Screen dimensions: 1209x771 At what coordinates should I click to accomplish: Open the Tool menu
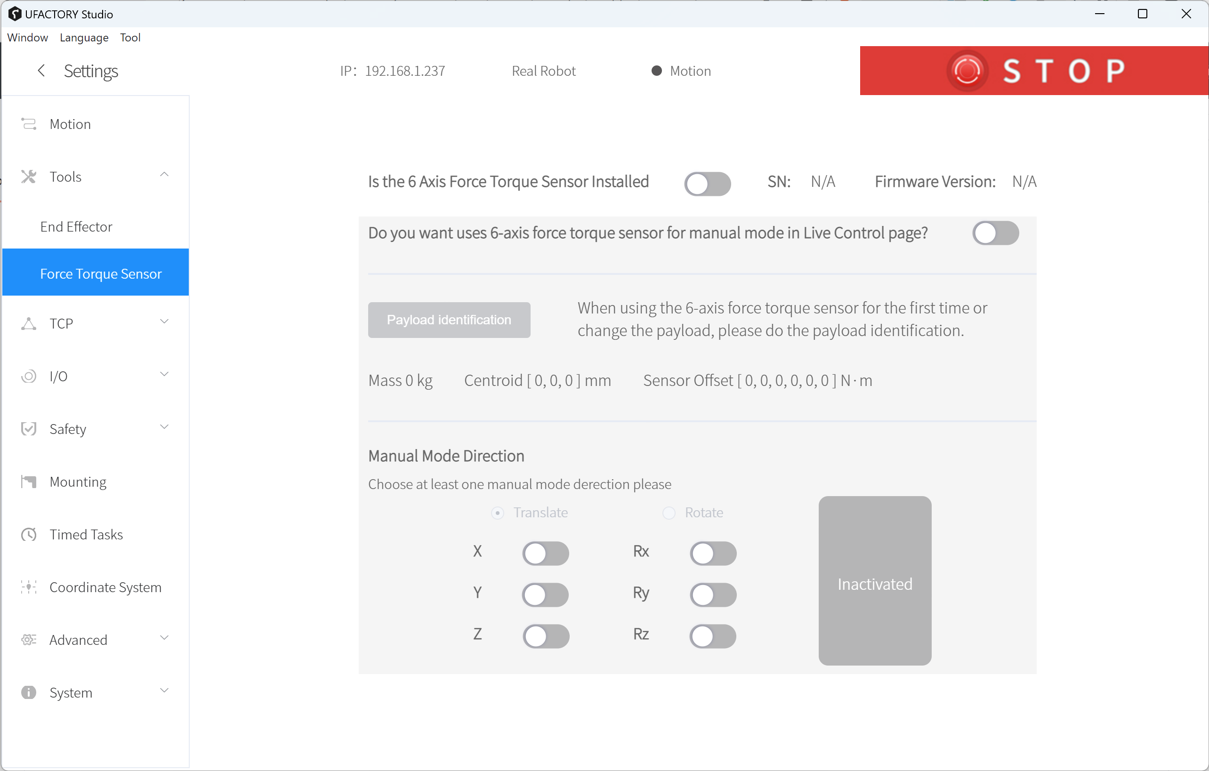pyautogui.click(x=130, y=38)
